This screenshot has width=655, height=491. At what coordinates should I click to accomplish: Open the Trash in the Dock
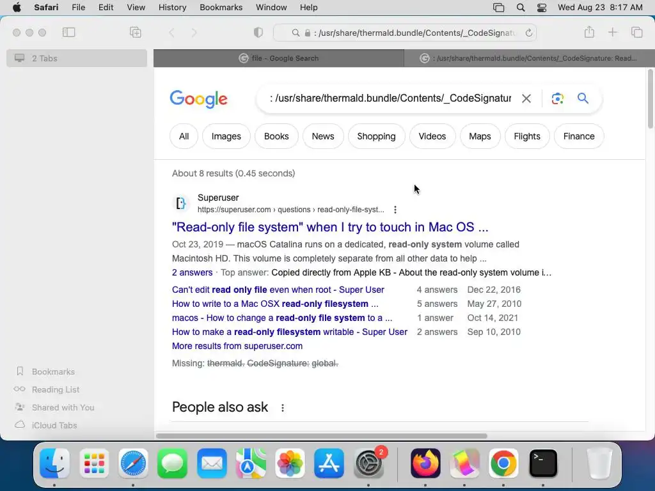(599, 463)
